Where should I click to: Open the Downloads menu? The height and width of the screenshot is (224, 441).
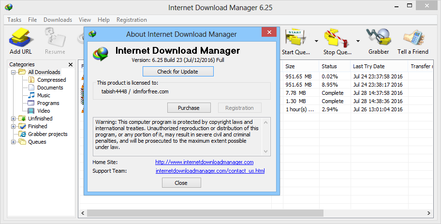pos(58,20)
